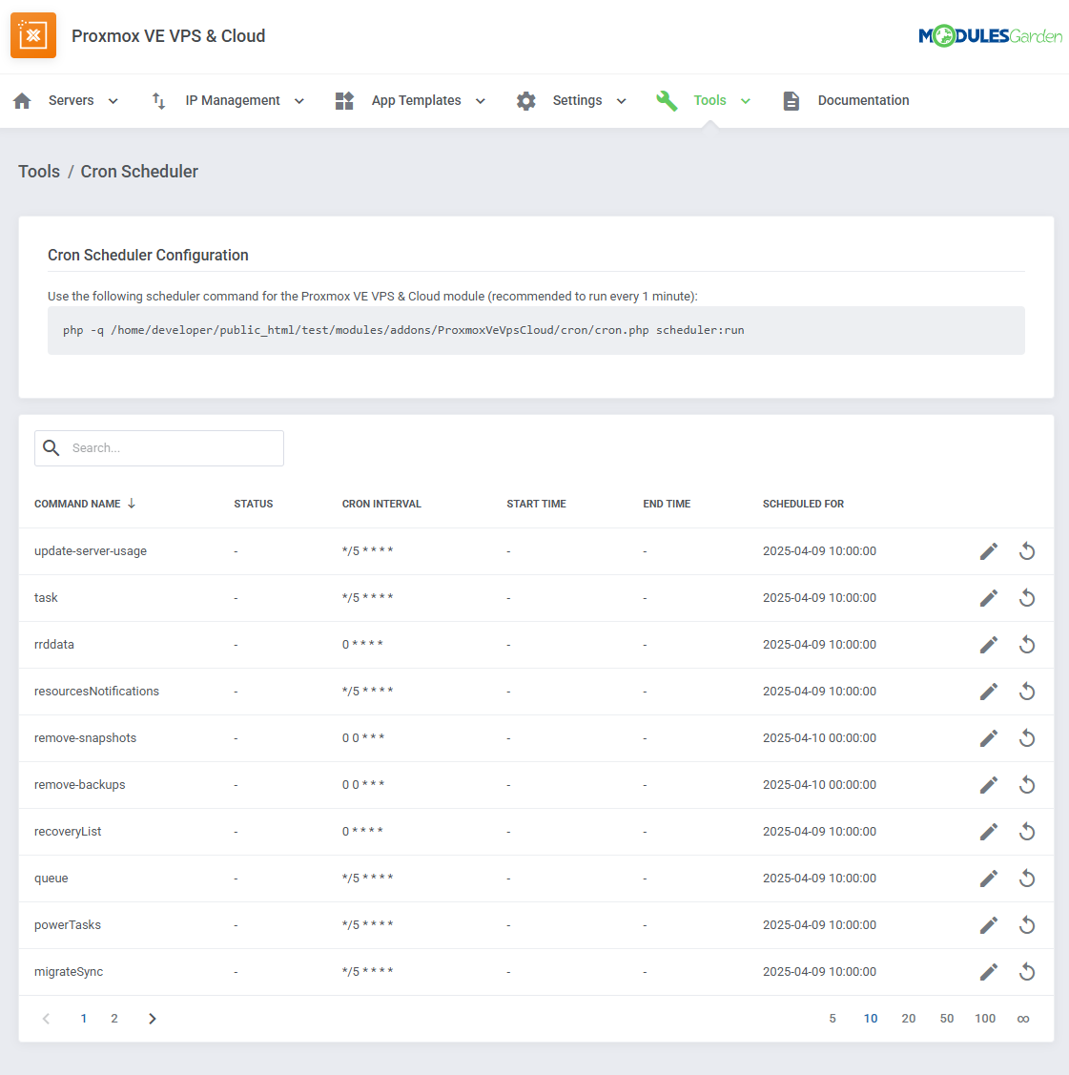Viewport: 1069px width, 1075px height.
Task: Click the ModulesGarden logo
Action: pyautogui.click(x=990, y=35)
